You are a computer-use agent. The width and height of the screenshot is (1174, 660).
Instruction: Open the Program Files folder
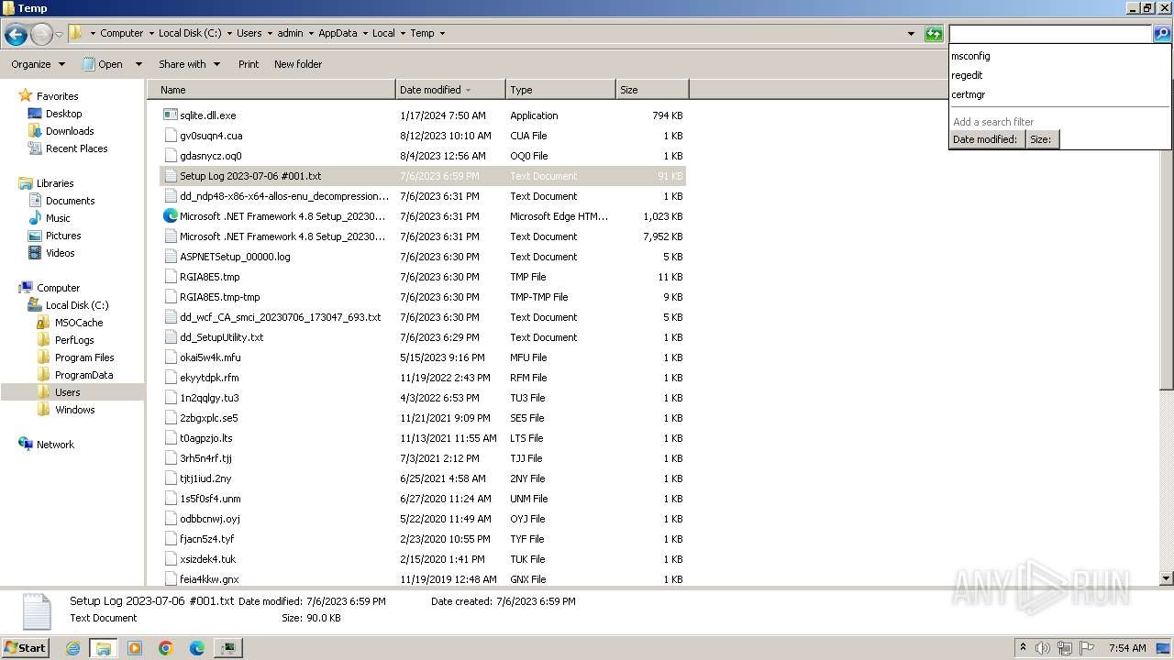click(84, 357)
